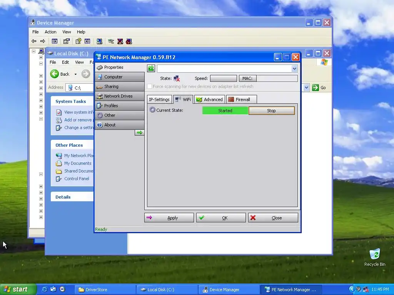
Task: Click the Go button in Local Disk window
Action: point(319,88)
